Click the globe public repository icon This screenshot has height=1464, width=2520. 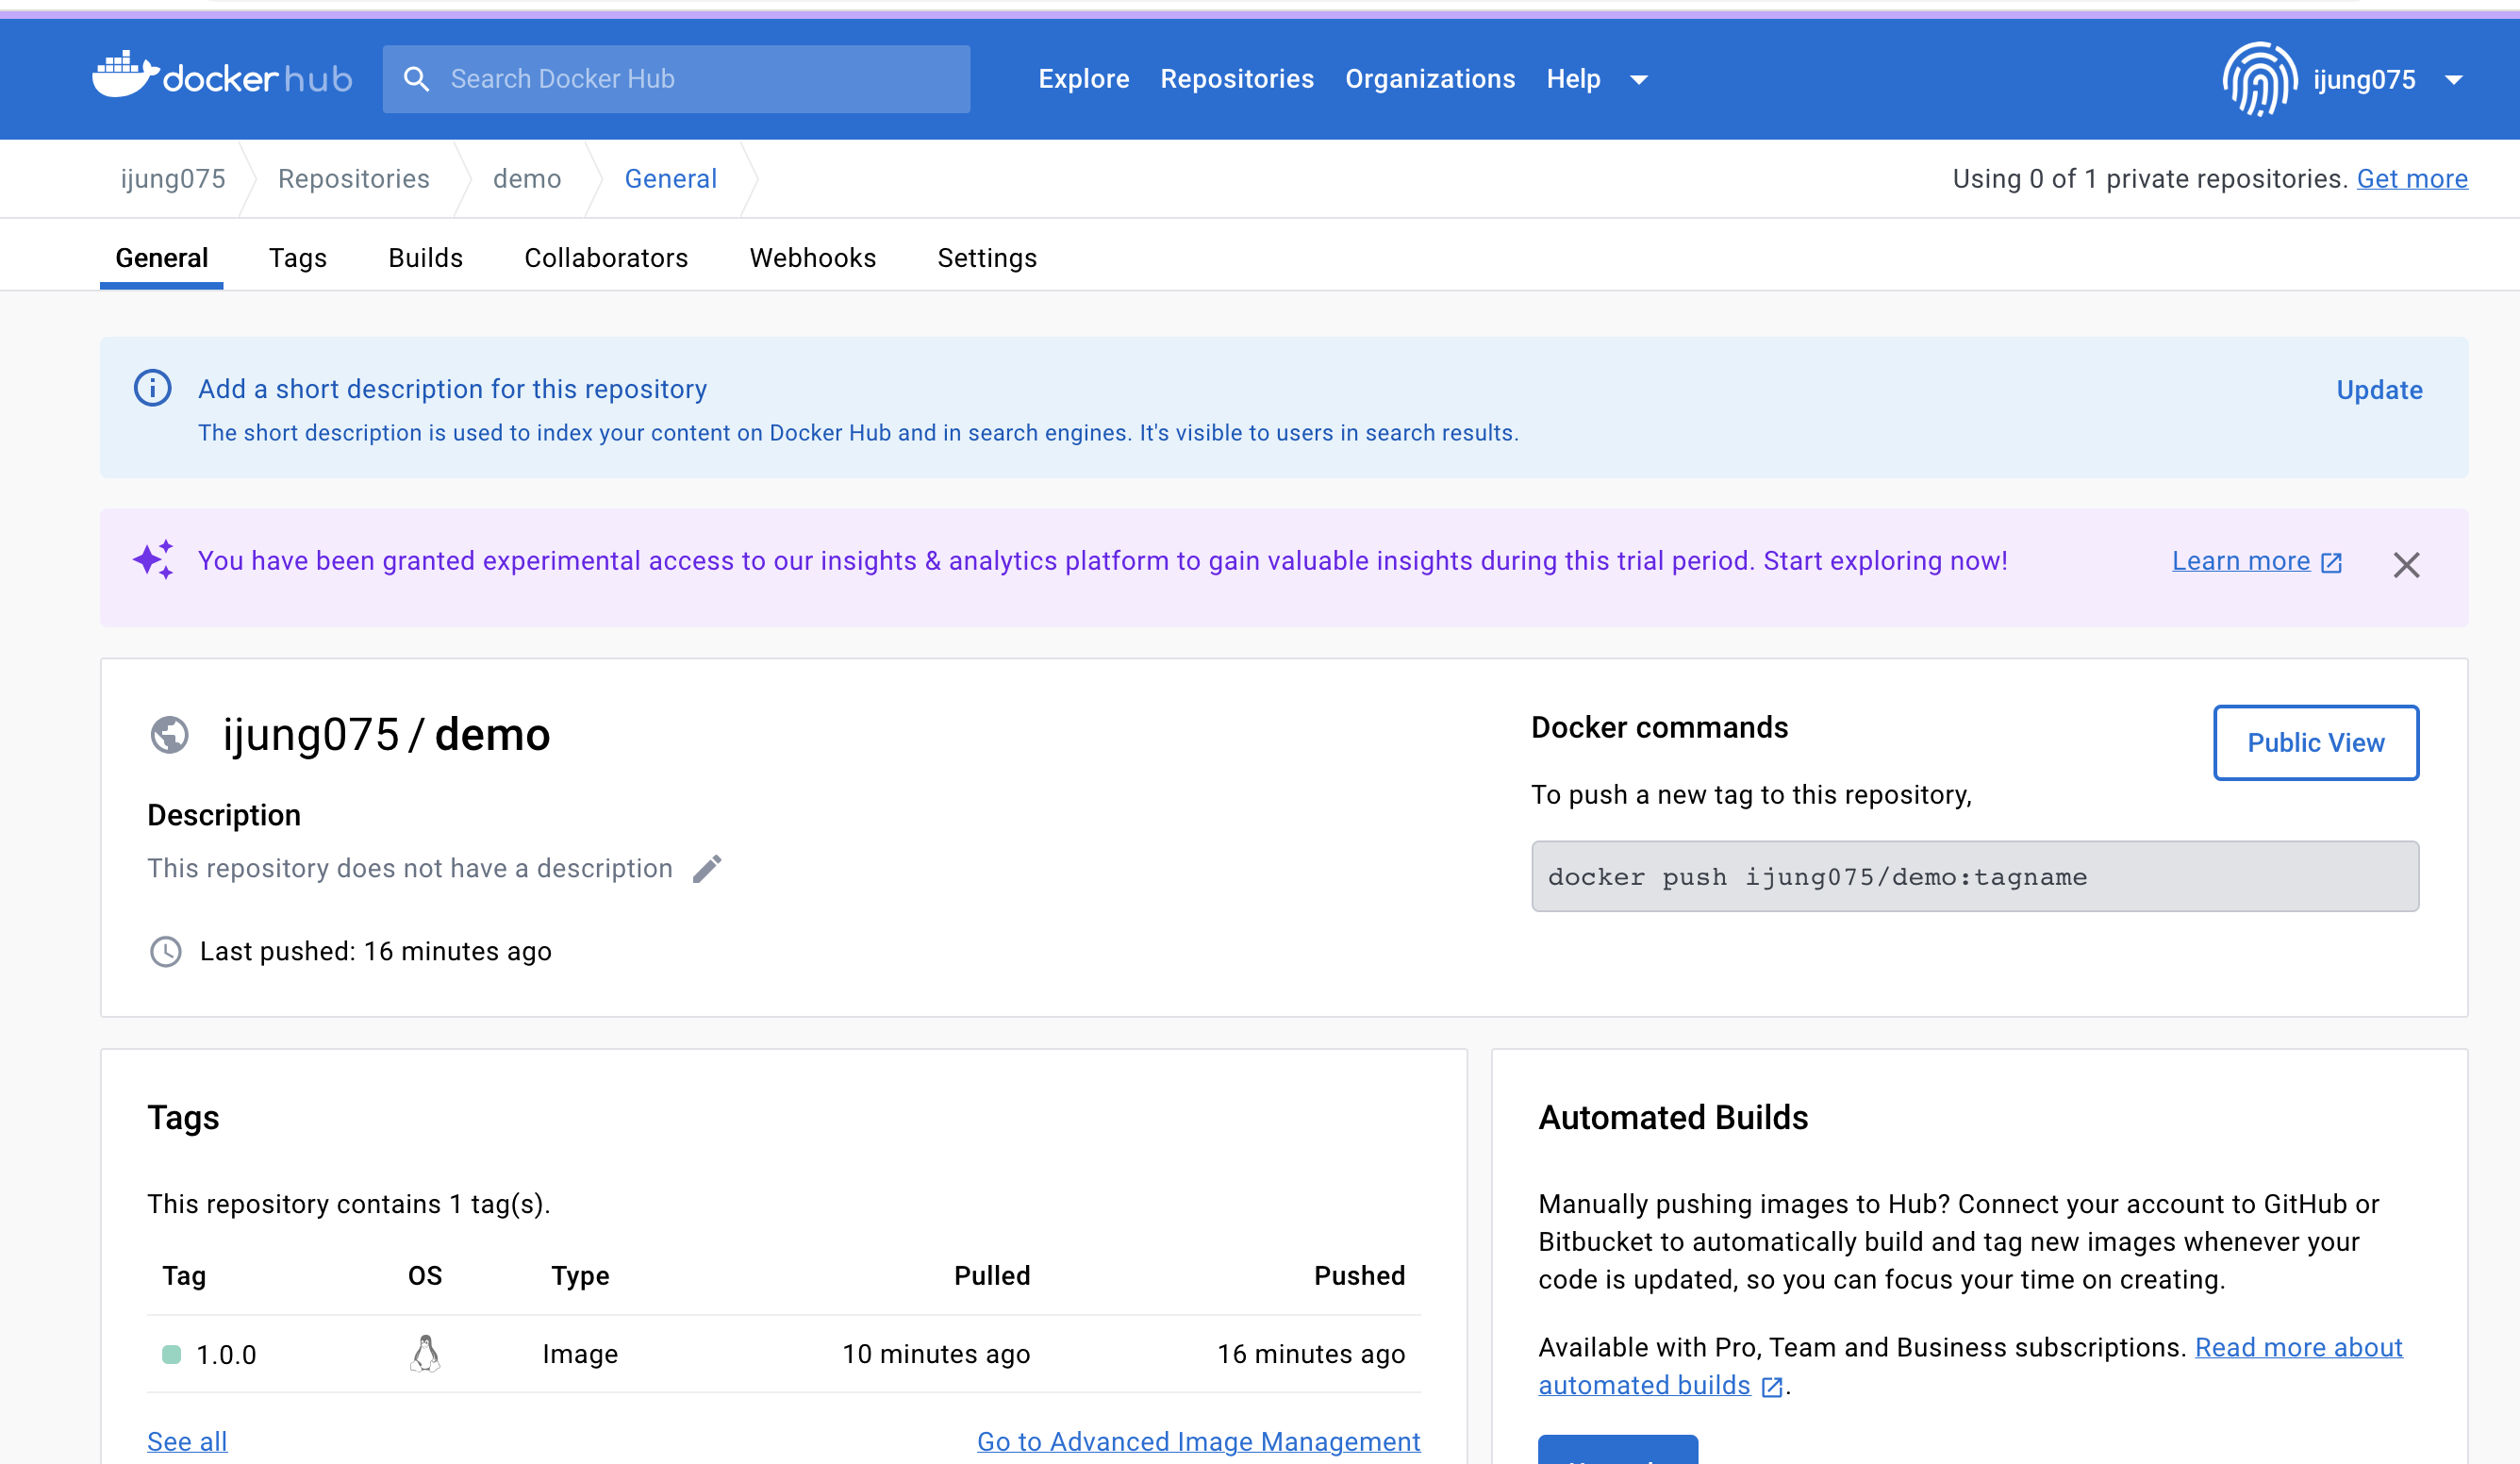(x=170, y=735)
